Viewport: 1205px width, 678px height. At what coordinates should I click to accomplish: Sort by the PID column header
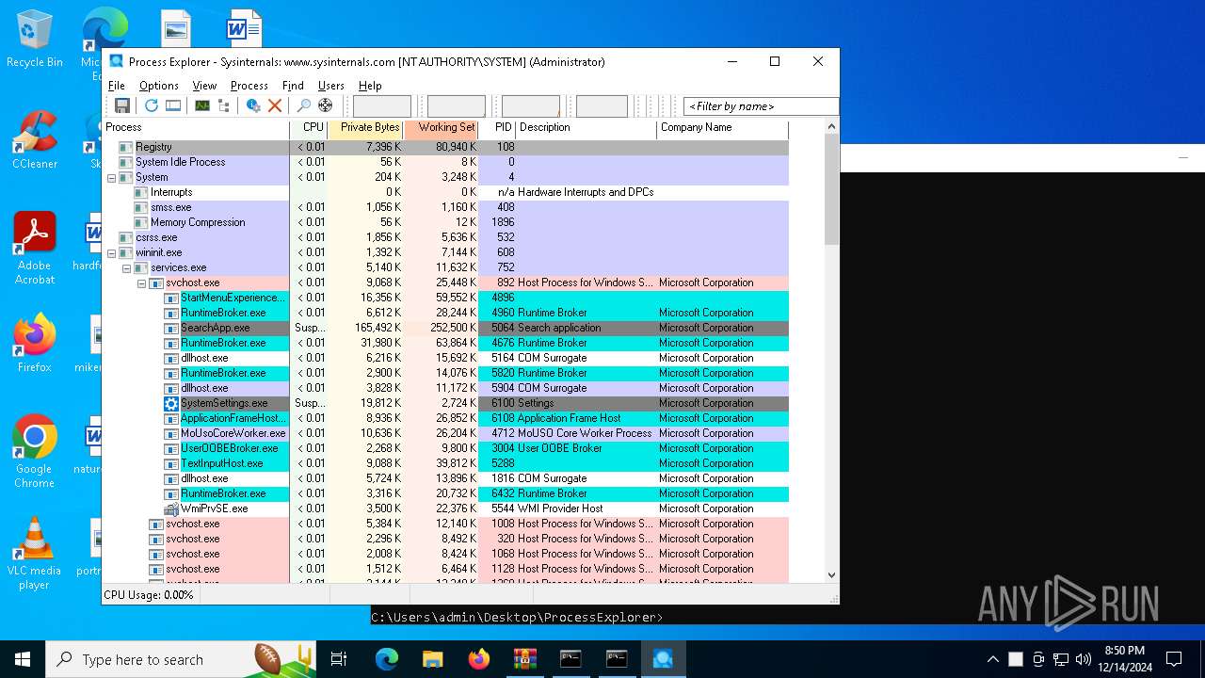coord(498,128)
